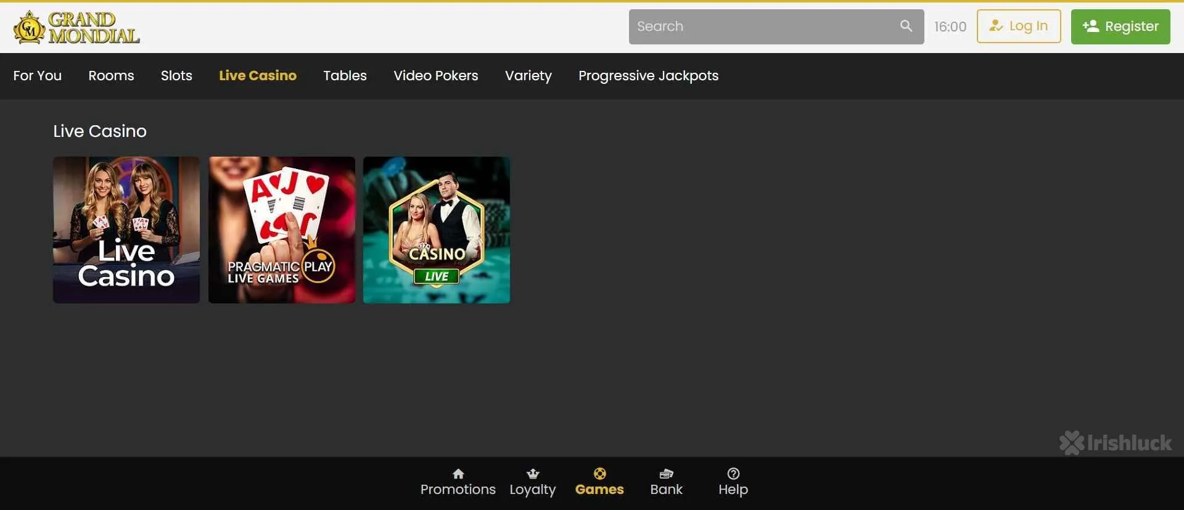Click the Log In button
Screen dimensions: 1184x510
(1019, 27)
